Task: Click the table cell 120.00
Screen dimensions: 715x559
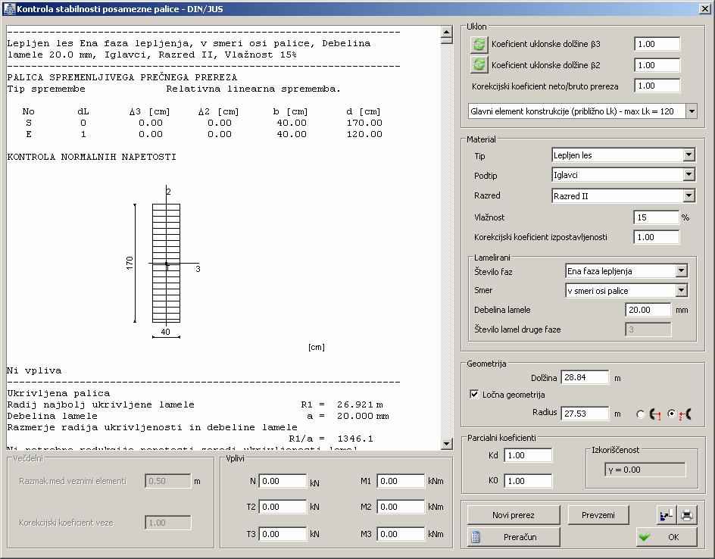Action: pos(364,134)
